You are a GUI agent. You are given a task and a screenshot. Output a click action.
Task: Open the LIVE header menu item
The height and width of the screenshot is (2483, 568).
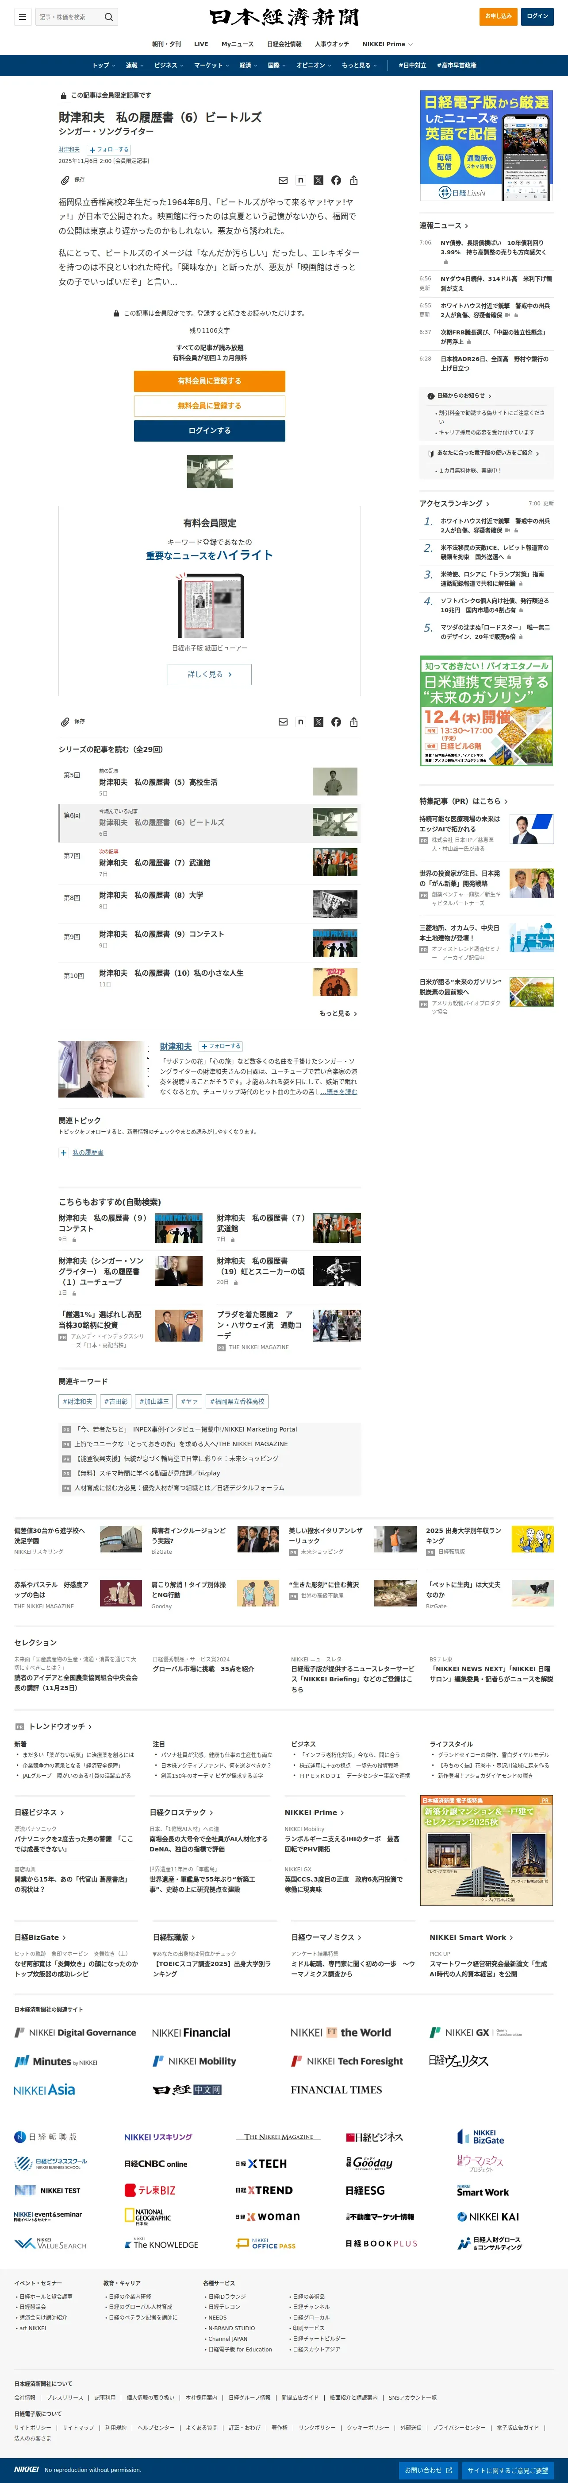tap(201, 44)
